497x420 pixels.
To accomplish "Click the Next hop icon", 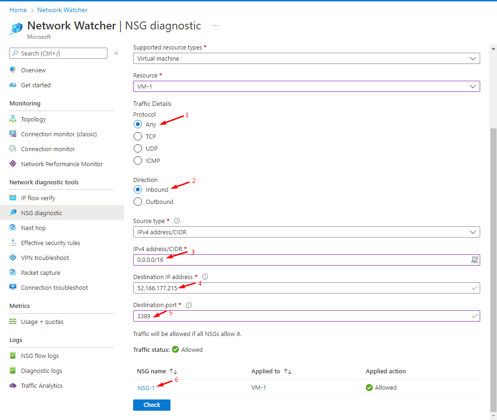I will (13, 228).
